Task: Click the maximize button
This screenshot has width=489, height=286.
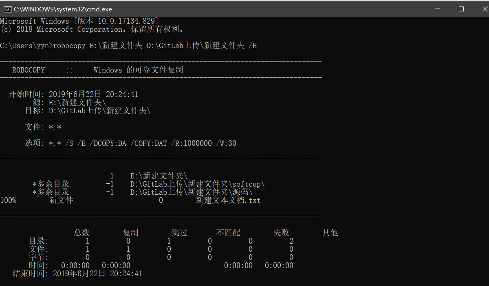Action: [461, 8]
